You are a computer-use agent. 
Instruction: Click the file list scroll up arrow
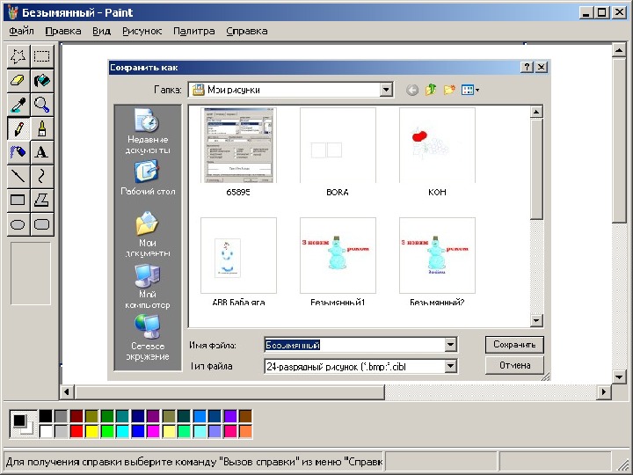[536, 112]
